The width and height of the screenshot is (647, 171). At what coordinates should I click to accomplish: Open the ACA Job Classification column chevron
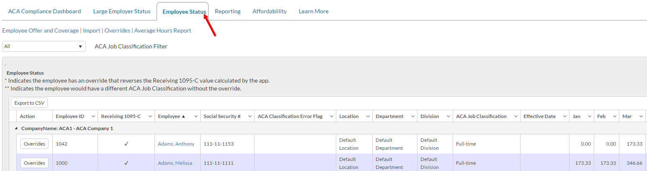(x=515, y=117)
